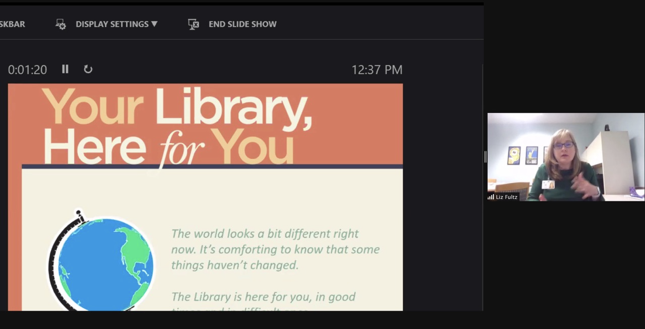Click signal strength icon beside Liz Fultz
645x329 pixels.
[491, 197]
